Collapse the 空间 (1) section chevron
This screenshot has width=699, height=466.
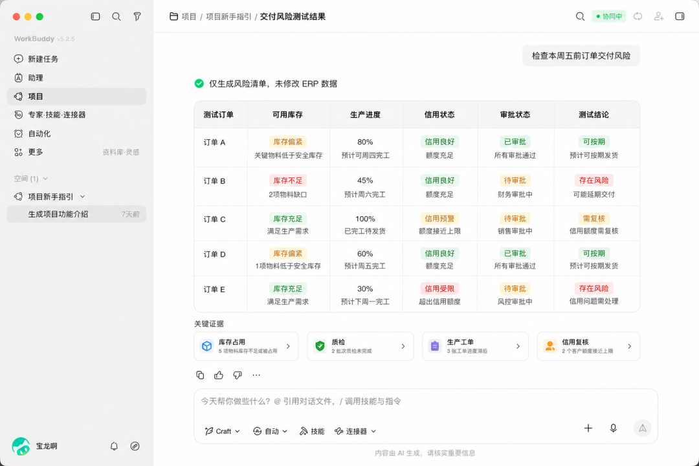[45, 179]
